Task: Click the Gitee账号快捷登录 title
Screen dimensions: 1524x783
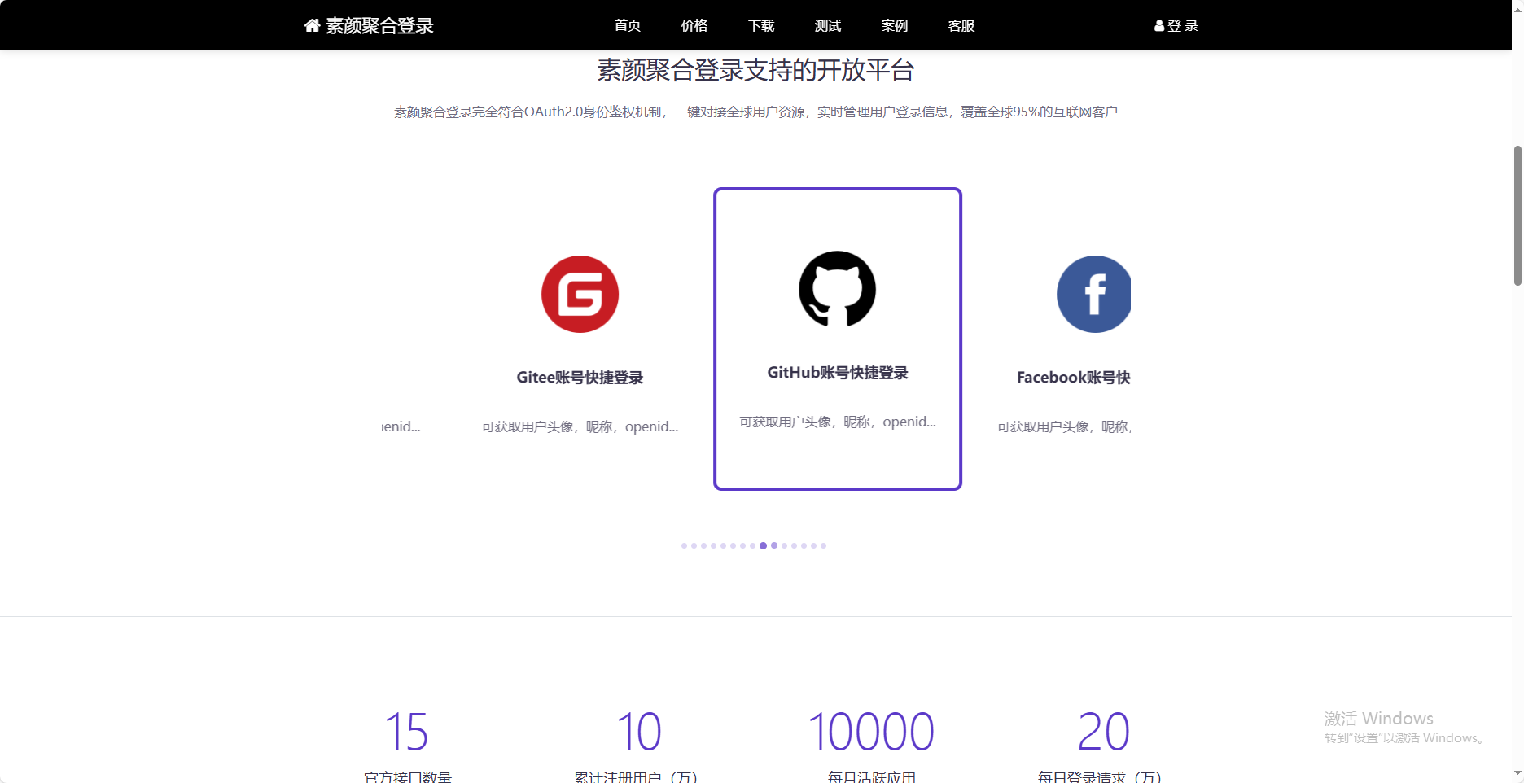Action: pyautogui.click(x=580, y=377)
